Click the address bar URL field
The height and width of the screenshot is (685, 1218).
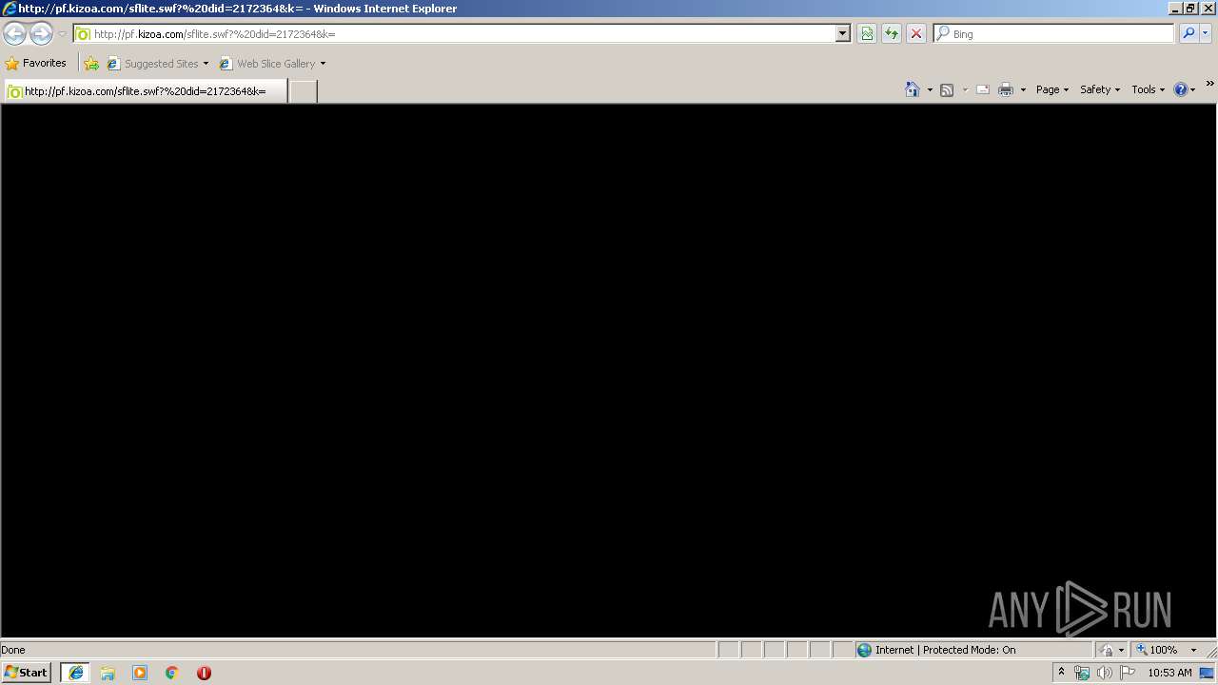pyautogui.click(x=461, y=33)
